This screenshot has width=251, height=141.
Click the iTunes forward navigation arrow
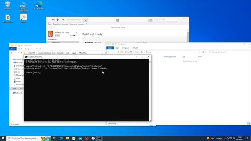pyautogui.click(x=53, y=27)
